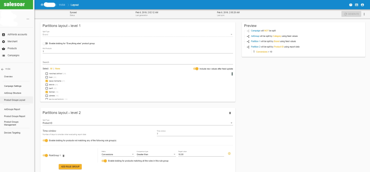Viewport: 370px width, 172px height.
Task: Click the Products basket icon
Action: pyautogui.click(x=3, y=49)
